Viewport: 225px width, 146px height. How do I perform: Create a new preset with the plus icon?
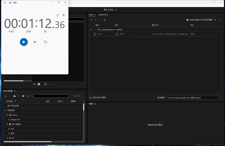(x=5, y=96)
